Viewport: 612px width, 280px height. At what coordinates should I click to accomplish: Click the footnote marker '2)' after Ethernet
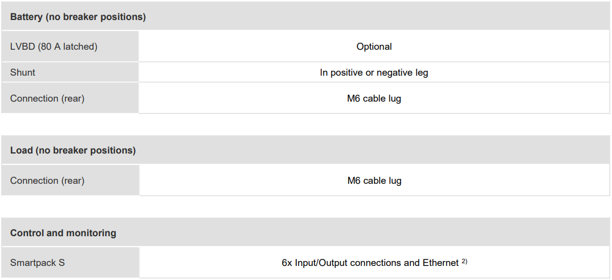[x=464, y=262]
